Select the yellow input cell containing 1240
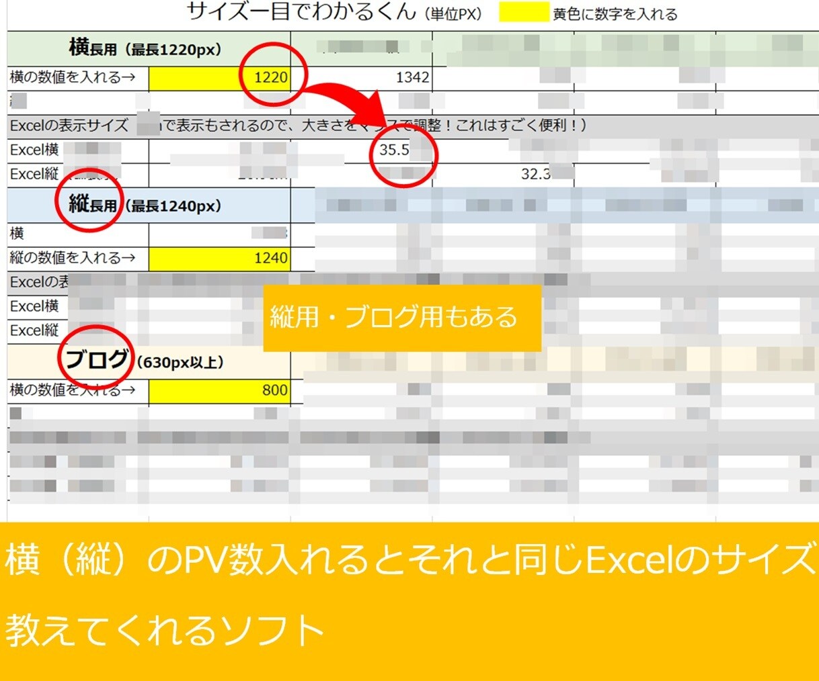Viewport: 819px width, 681px height. (219, 259)
